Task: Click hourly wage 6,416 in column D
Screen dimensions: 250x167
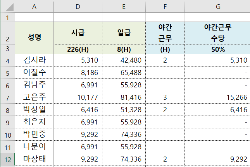Action: click(78, 109)
